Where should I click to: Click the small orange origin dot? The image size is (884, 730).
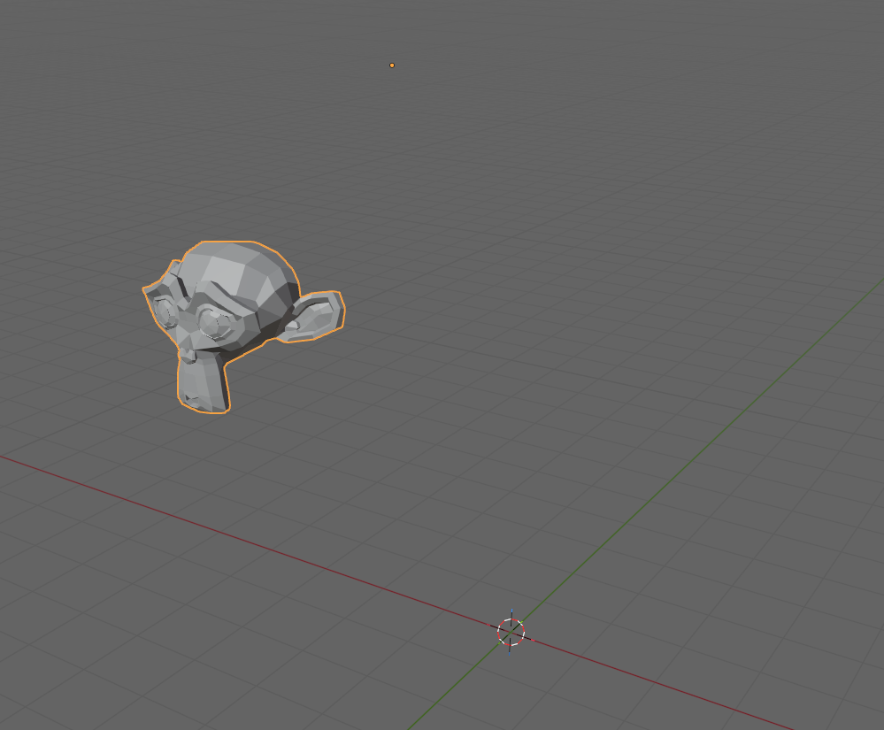pos(392,65)
